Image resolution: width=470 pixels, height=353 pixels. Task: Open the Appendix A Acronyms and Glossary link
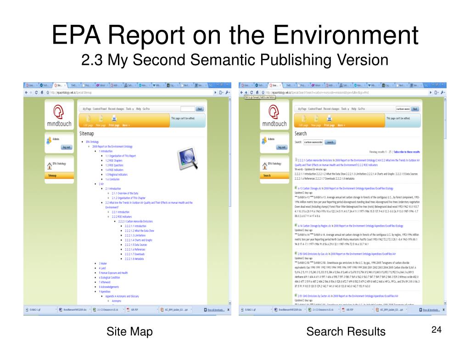point(122,296)
